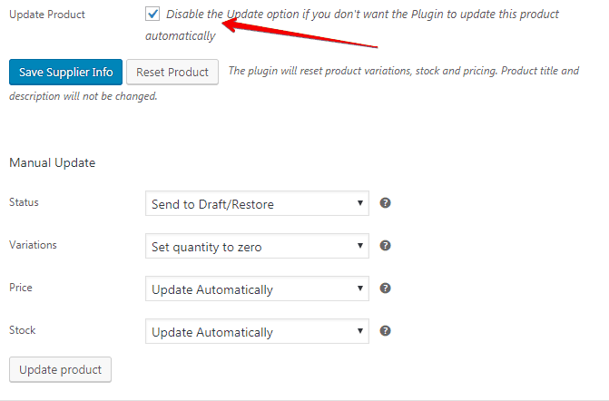Click the italic "Disable the Update option" description

coord(352,24)
